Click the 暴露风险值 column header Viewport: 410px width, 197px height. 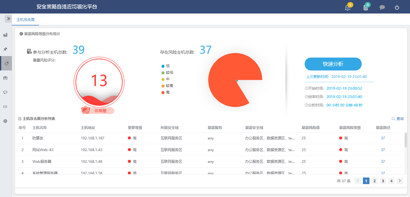(x=311, y=128)
